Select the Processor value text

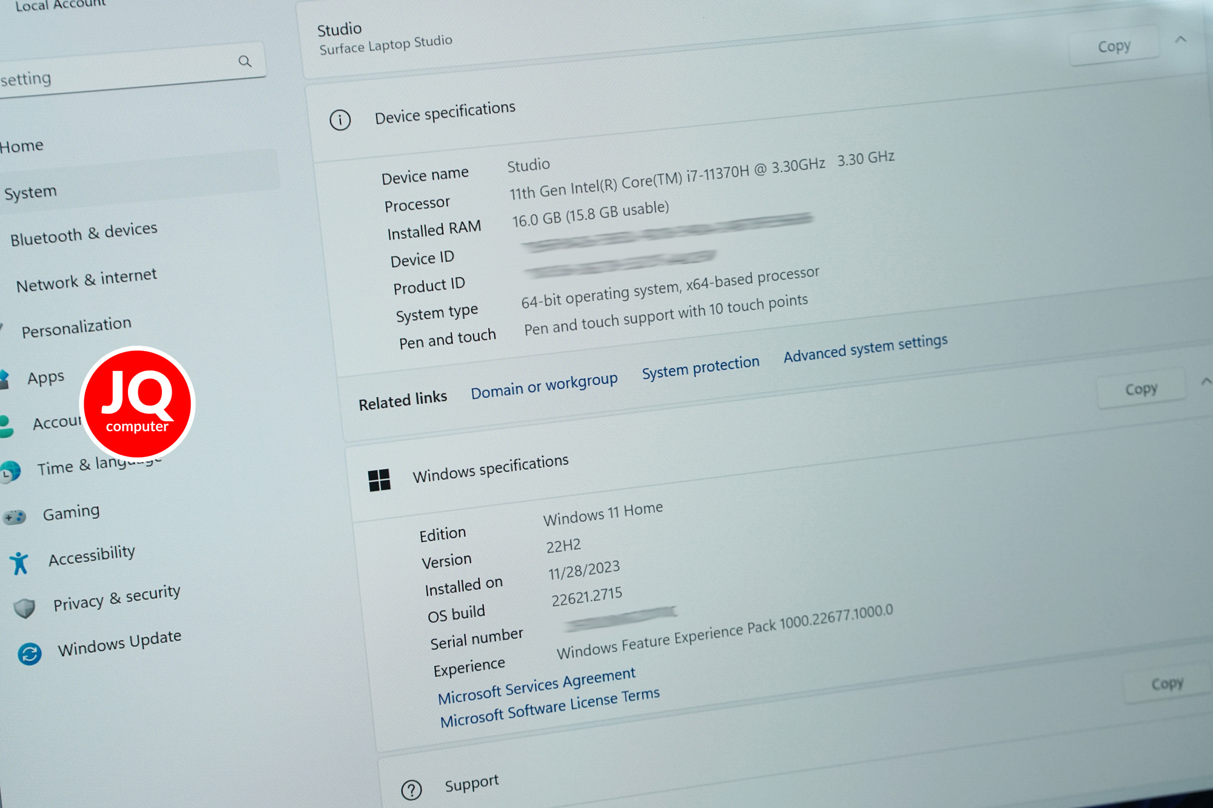pos(702,175)
